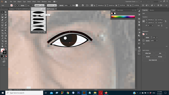Open the Gradient panel icon
Image resolution: width=169 pixels, height=95 pixels.
(139, 32)
